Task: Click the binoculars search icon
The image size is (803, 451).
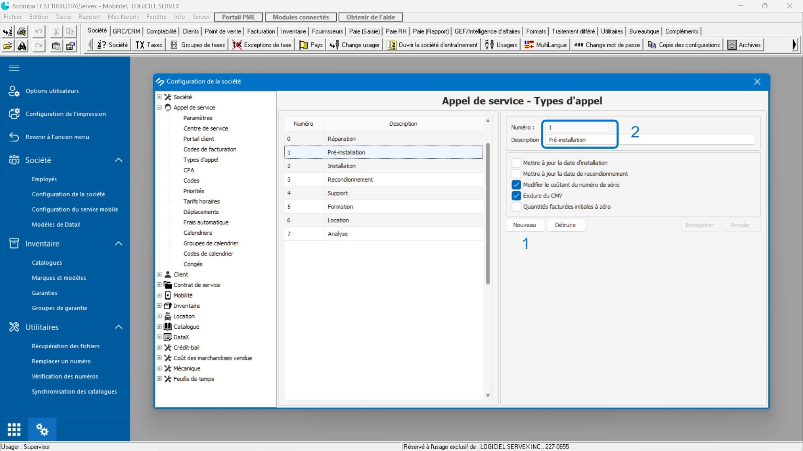Action: [x=22, y=46]
